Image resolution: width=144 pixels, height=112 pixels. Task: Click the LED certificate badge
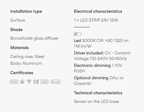(x=44, y=82)
